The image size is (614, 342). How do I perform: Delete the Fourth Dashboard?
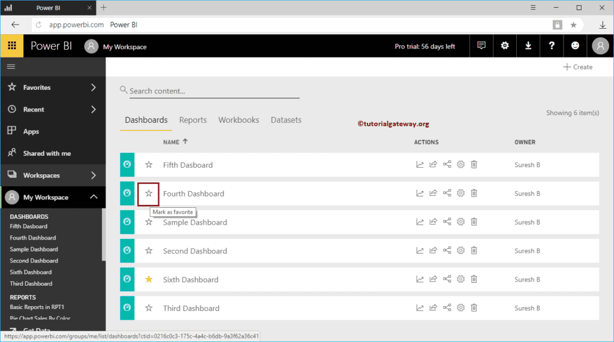474,193
